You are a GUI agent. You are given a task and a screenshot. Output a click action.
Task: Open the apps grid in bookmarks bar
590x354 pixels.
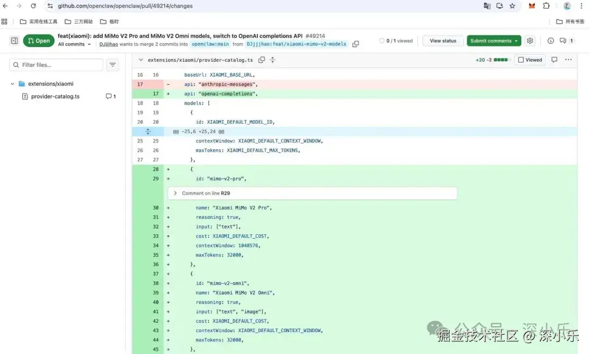point(4,21)
